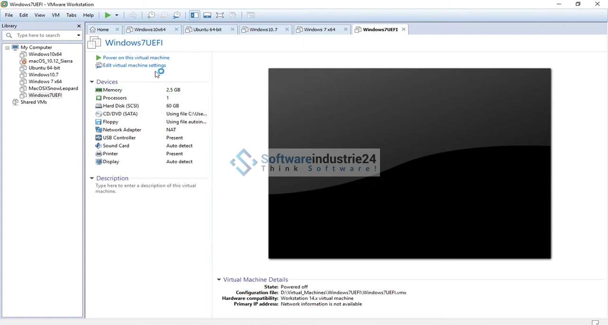The height and width of the screenshot is (325, 608).
Task: Click the Network Adapter device
Action: [x=122, y=130]
